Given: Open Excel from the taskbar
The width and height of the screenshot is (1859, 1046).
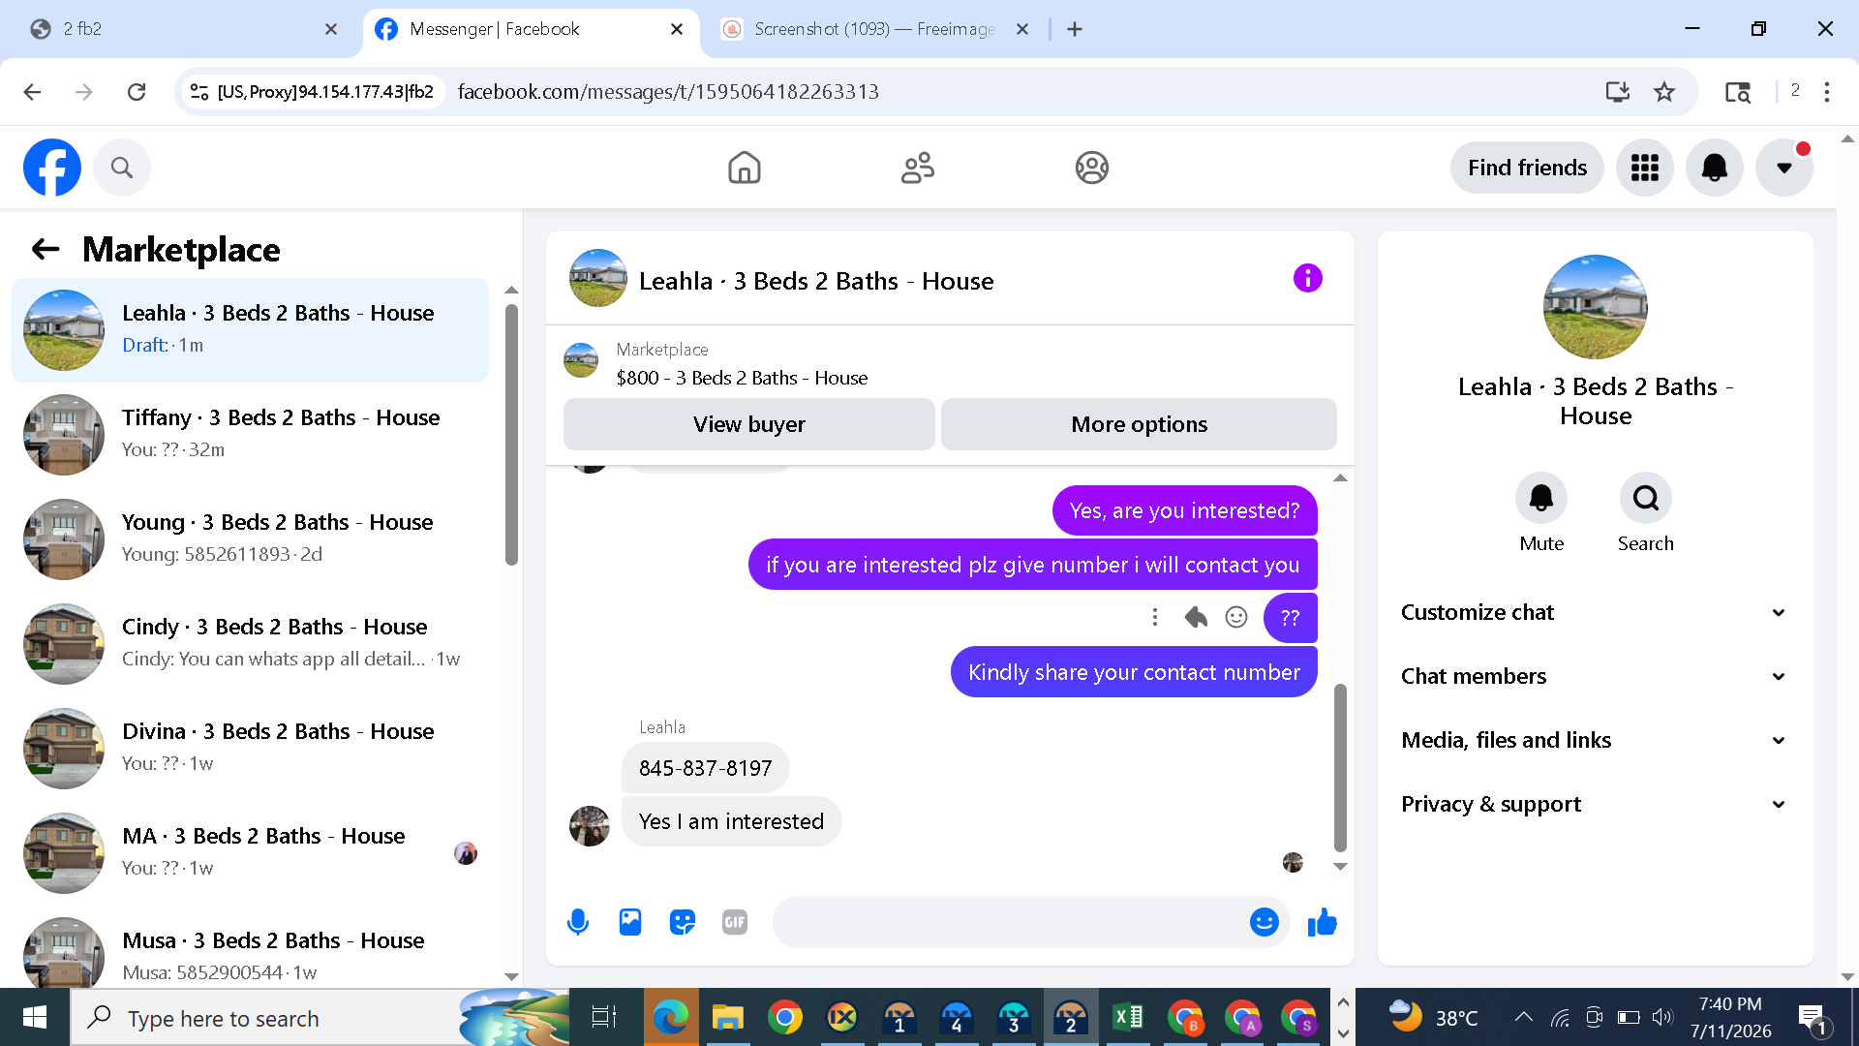Looking at the screenshot, I should 1128,1018.
